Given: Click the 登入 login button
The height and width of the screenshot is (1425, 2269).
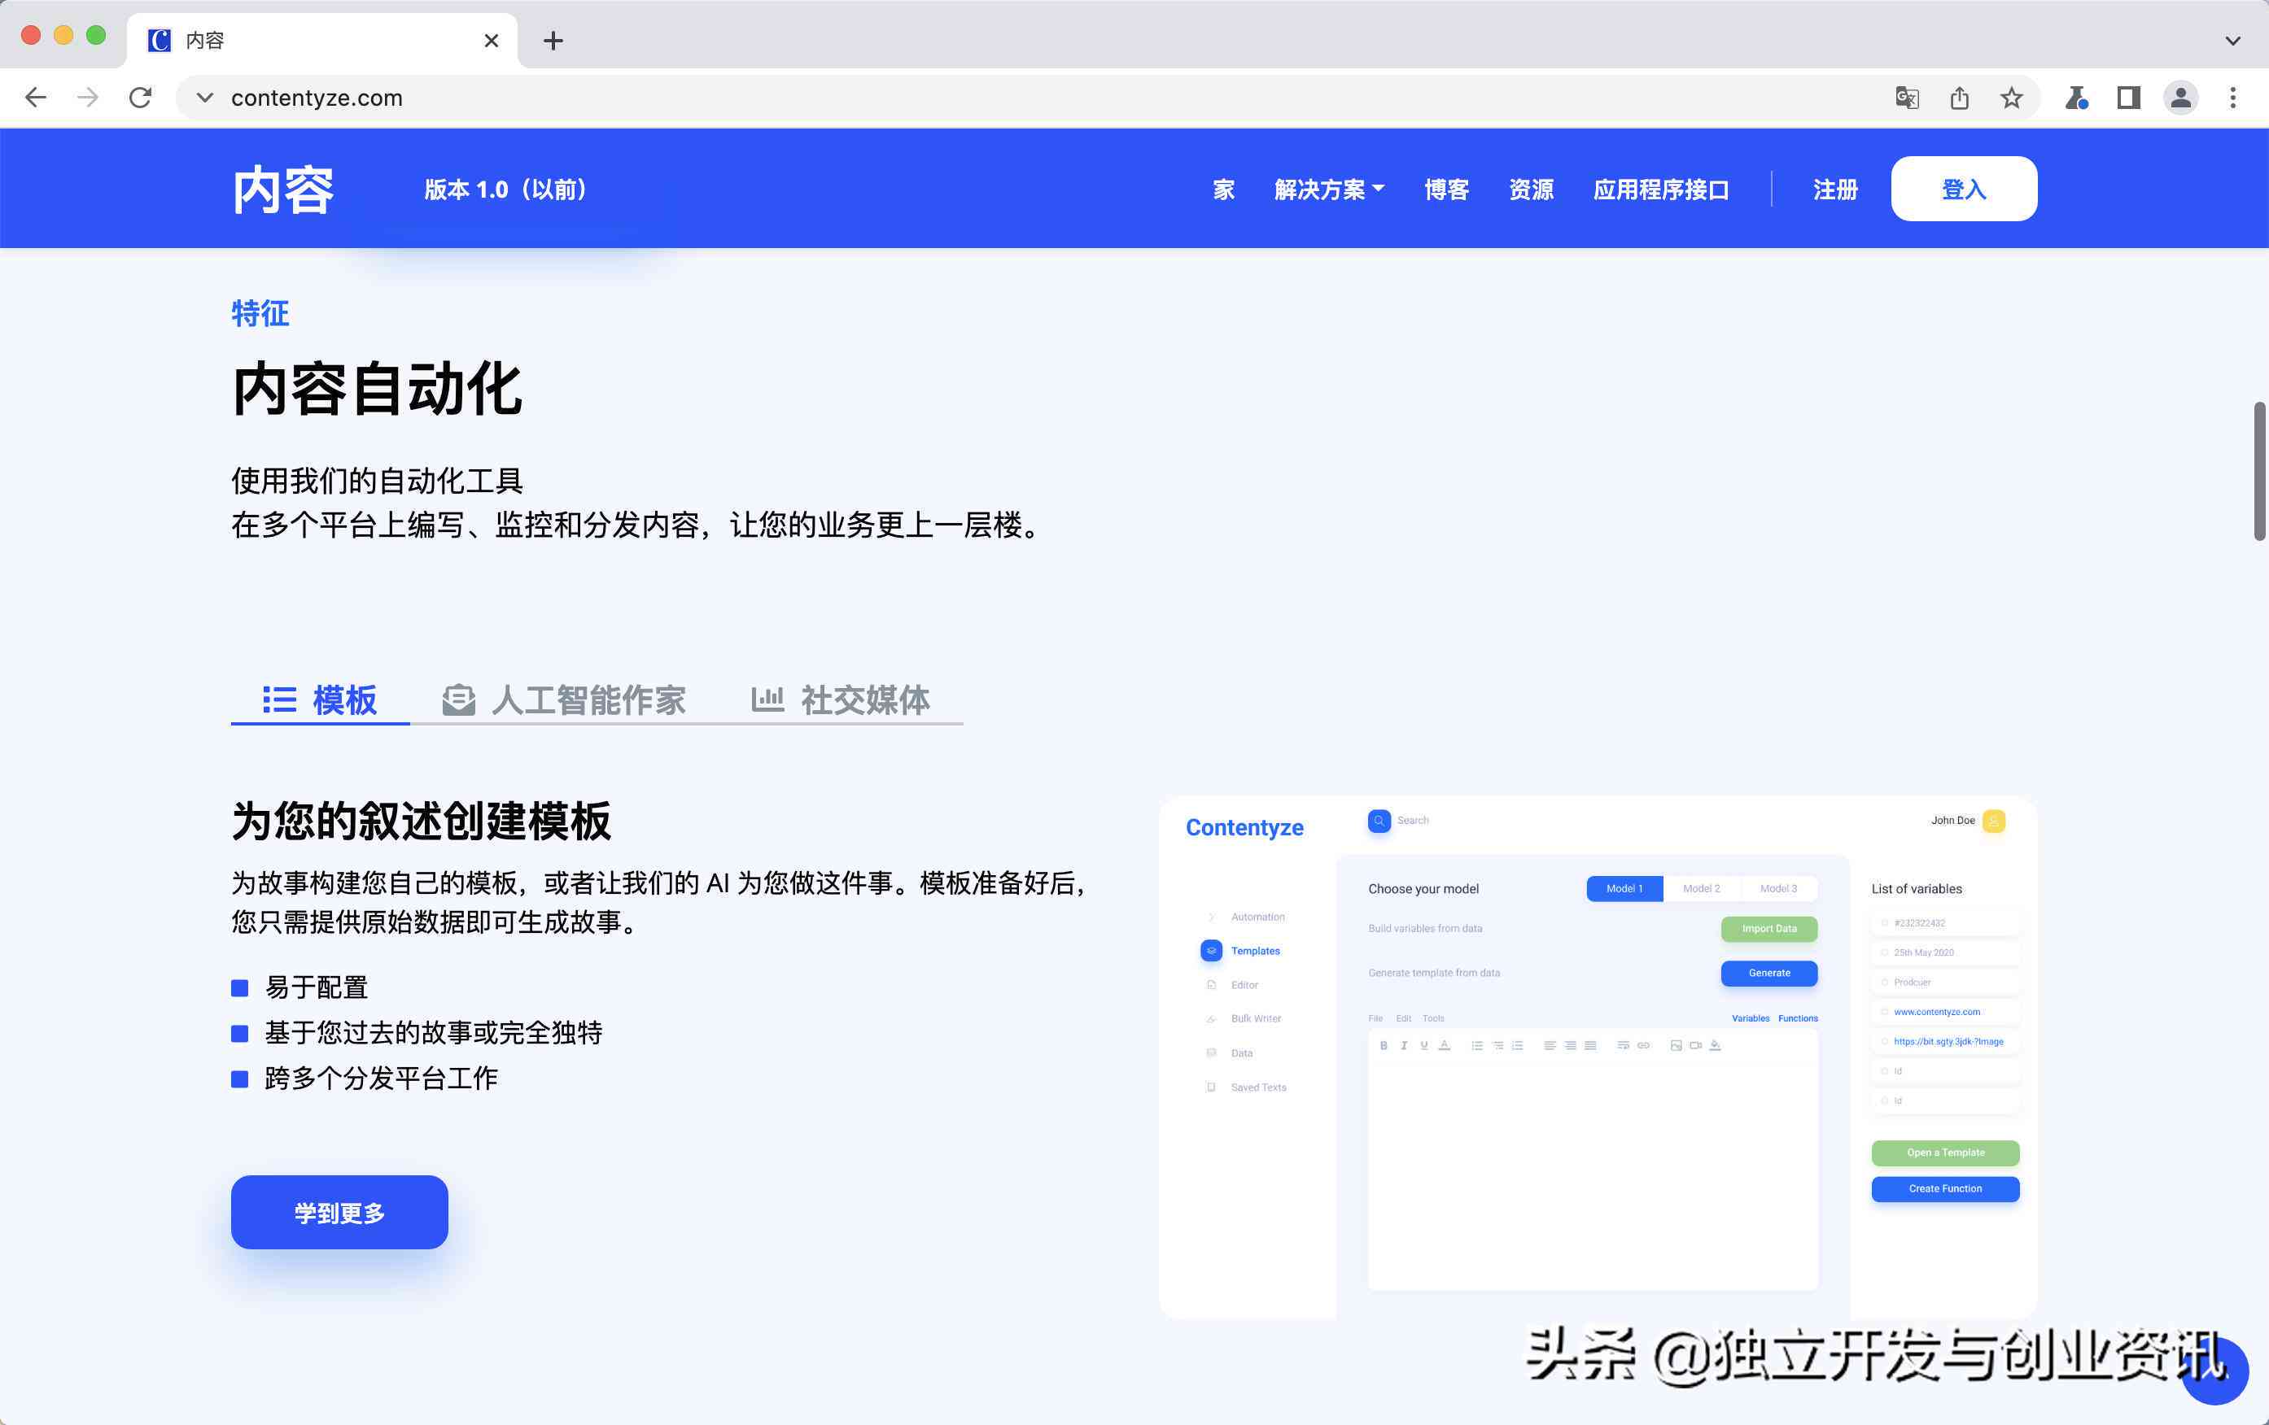Looking at the screenshot, I should tap(1964, 190).
